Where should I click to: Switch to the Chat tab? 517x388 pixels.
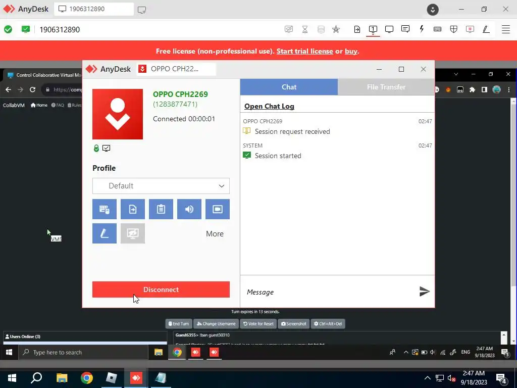point(289,87)
